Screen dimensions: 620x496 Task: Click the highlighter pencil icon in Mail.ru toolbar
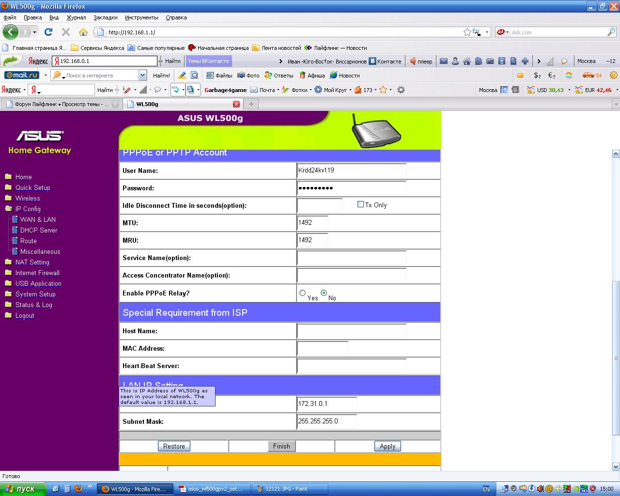tap(182, 75)
